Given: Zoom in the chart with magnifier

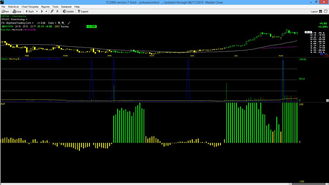Looking at the screenshot, I should tap(59, 23).
